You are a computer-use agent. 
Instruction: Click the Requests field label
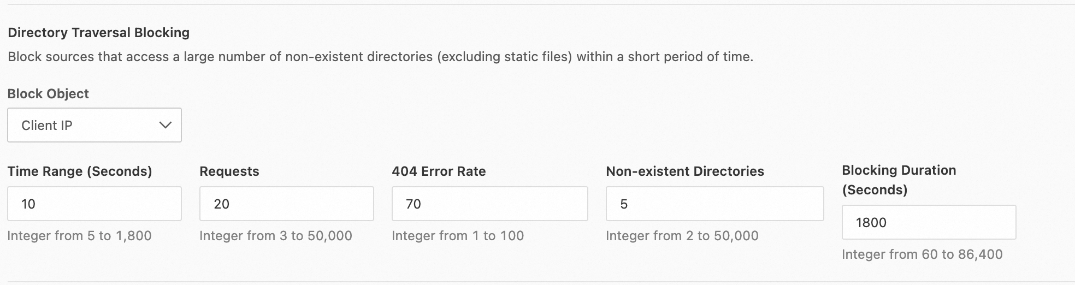click(229, 171)
